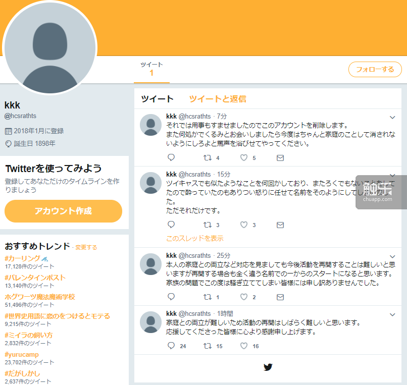
Task: Click the アカウント作成 button
Action: coord(63,211)
